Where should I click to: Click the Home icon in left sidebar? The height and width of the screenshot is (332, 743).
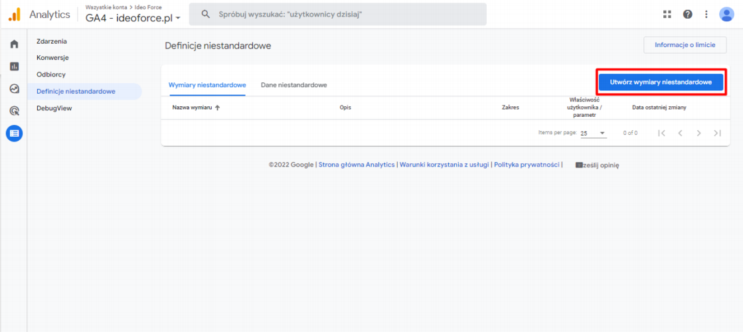pyautogui.click(x=14, y=44)
